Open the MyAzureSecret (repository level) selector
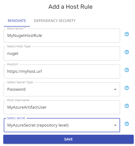Screen dimensions: 135x146 click(x=62, y=125)
